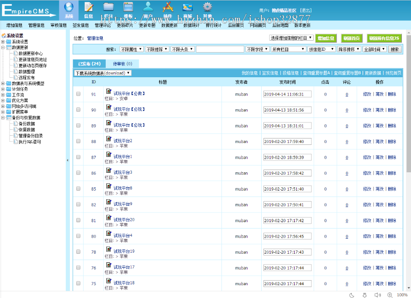The height and width of the screenshot is (298, 411).
Task: Select the 用户 person icon in header
Action: pos(148,7)
